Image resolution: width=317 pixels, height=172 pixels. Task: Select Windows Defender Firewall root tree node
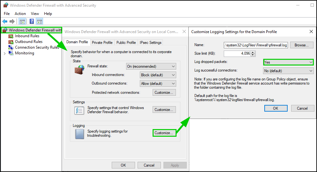coord(35,30)
